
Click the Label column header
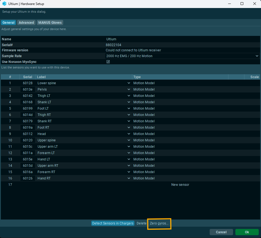click(x=84, y=77)
